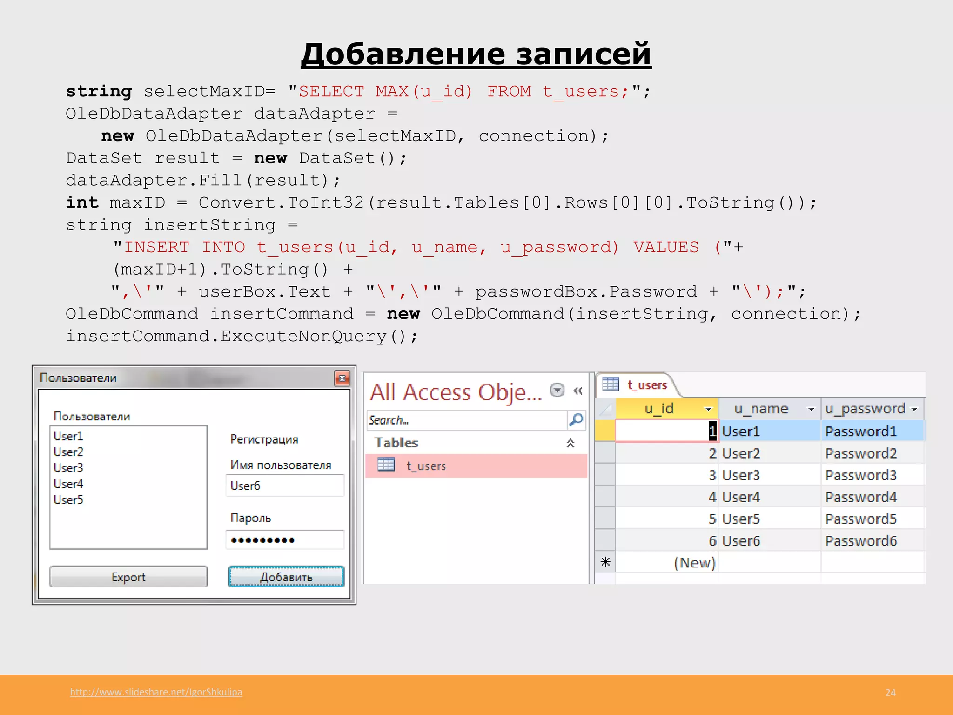Select t_users table in navigation pane
Viewport: 953px width, 715px height.
point(476,466)
